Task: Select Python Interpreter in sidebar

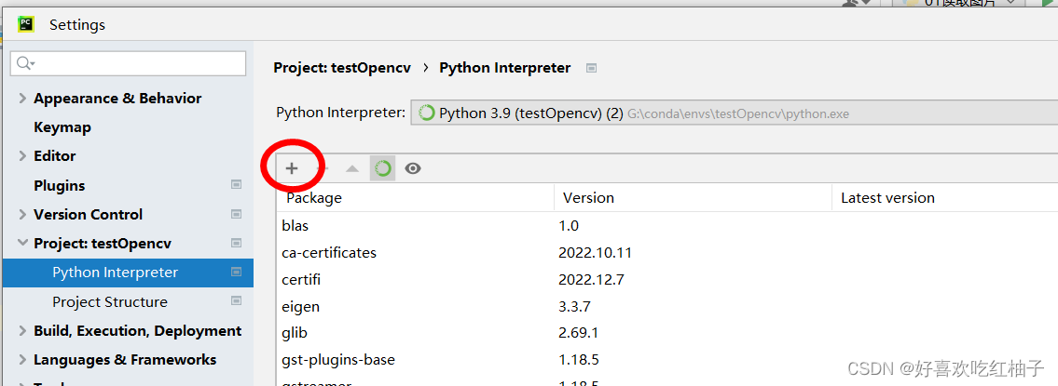Action: (128, 273)
